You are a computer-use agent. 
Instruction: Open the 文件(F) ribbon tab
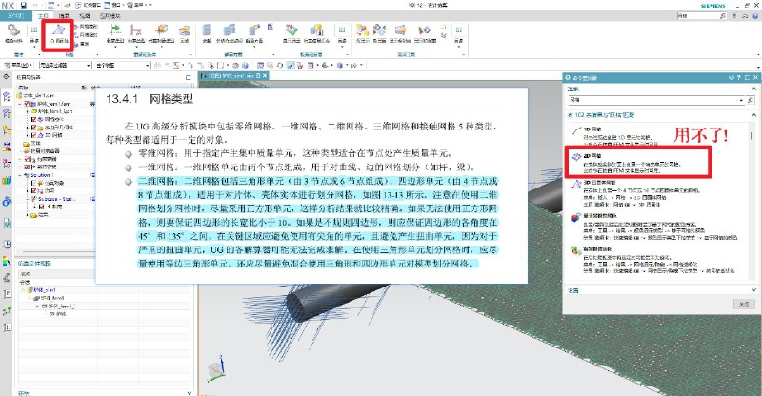tap(16, 16)
